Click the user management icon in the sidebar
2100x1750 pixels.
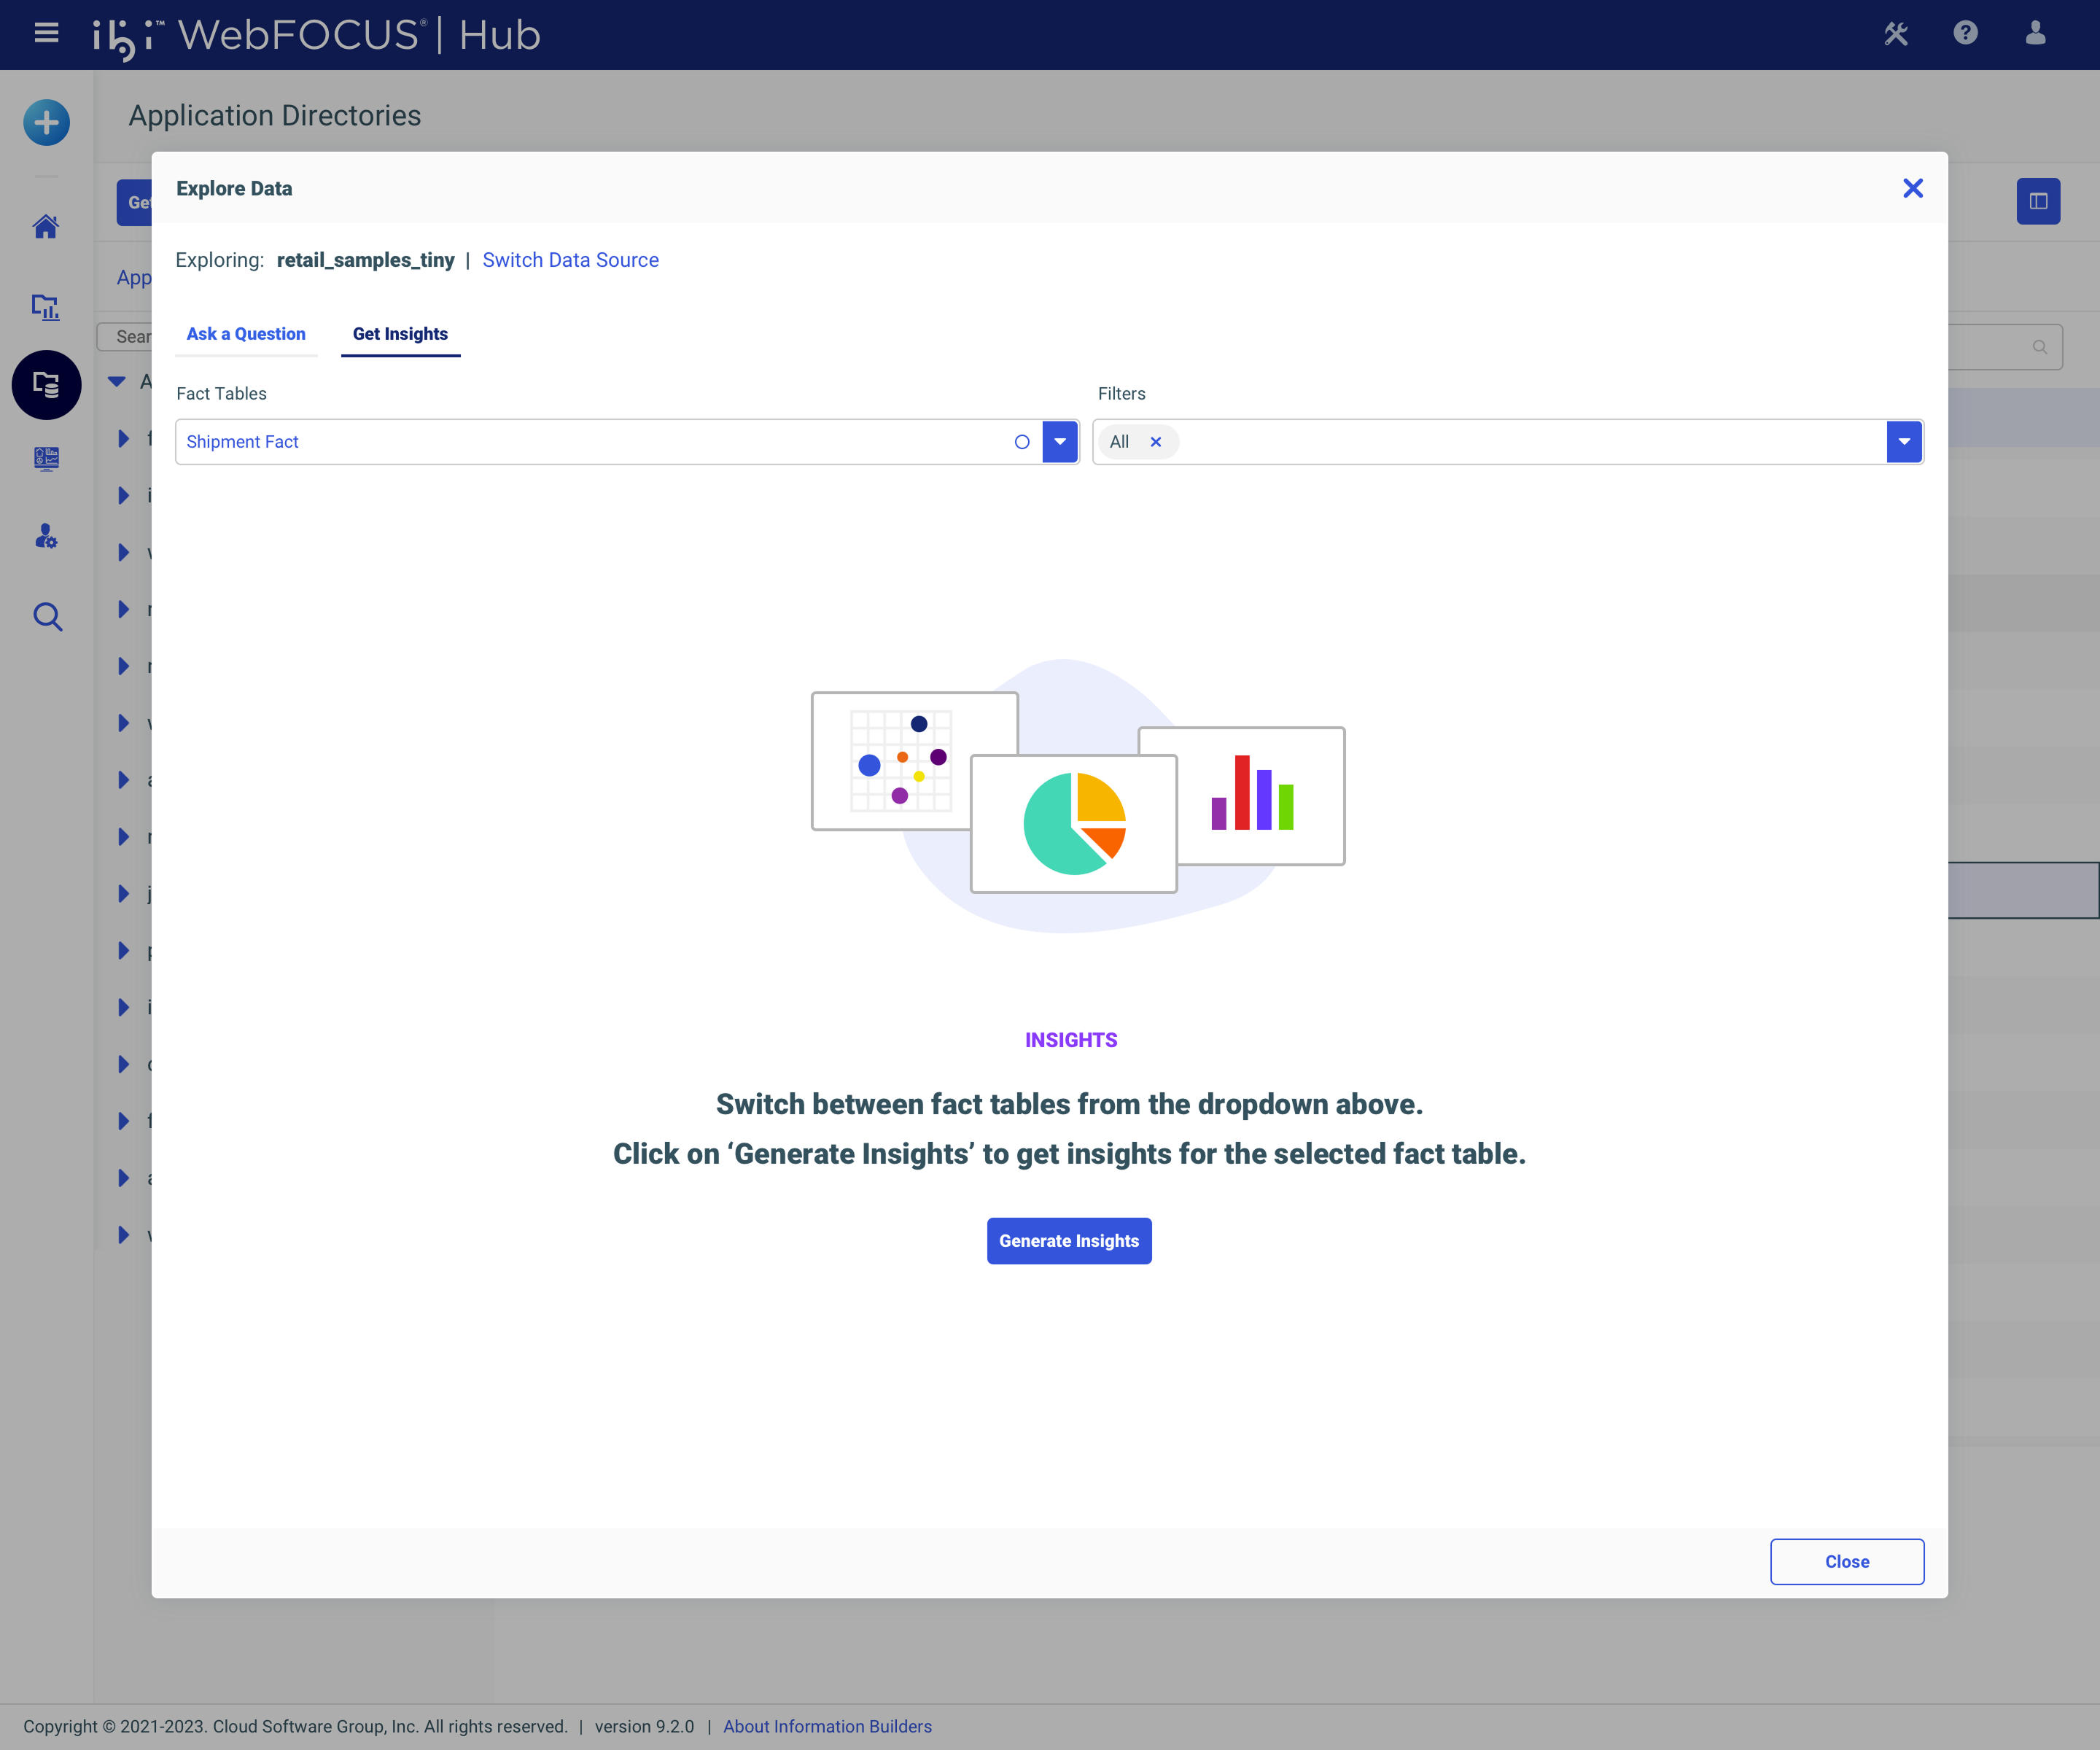[x=46, y=537]
